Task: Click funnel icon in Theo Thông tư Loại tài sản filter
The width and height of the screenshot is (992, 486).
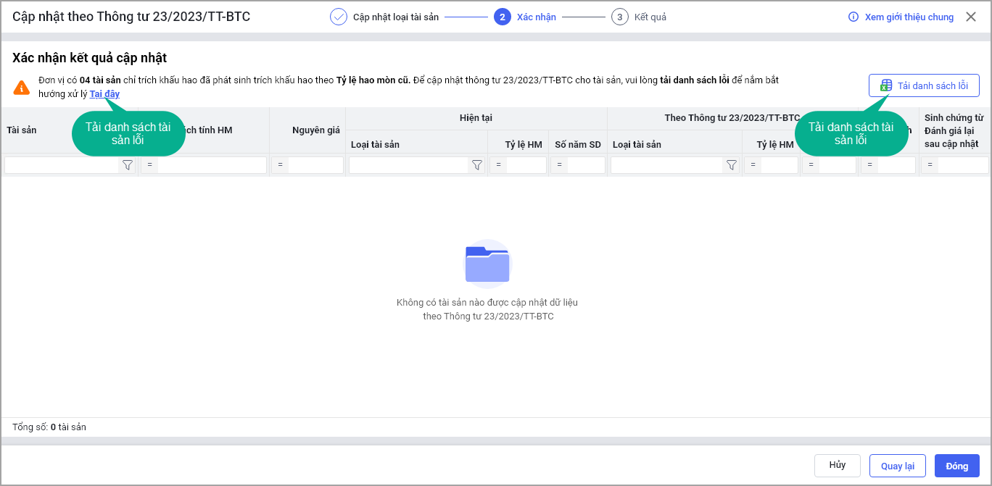Action: coord(731,165)
